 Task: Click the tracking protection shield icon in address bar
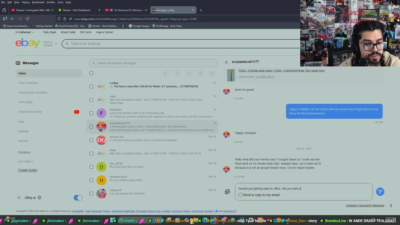59,19
